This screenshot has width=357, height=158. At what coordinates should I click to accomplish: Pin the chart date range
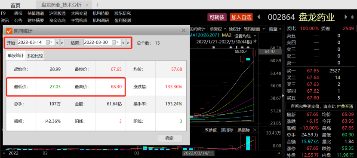(x=255, y=42)
